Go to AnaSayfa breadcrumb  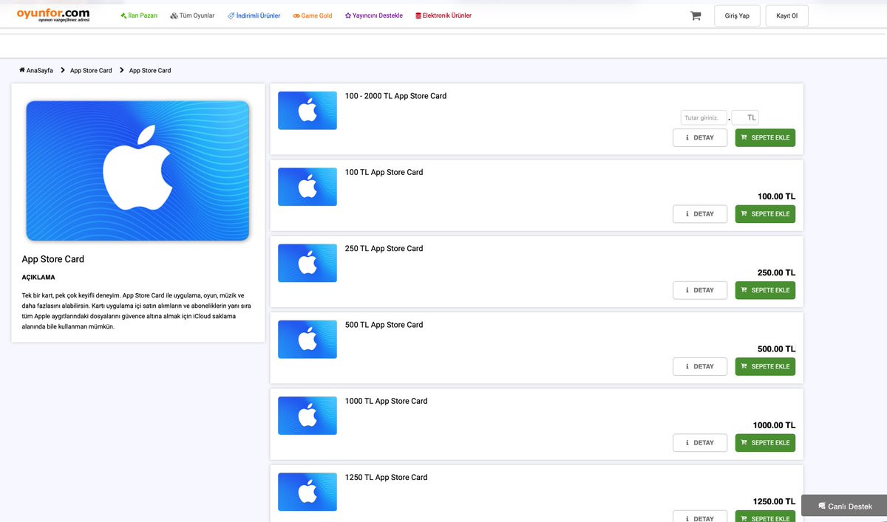pos(40,70)
